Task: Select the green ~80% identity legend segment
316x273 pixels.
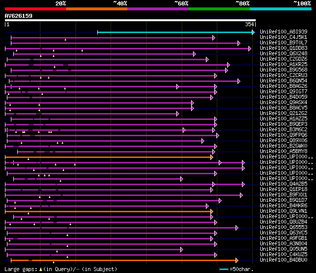Action: [219, 9]
